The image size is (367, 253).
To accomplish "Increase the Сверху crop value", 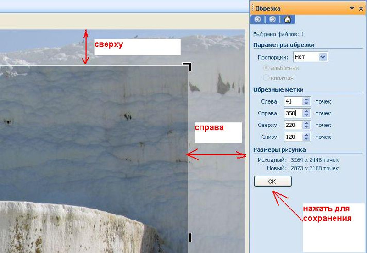I will pos(306,123).
